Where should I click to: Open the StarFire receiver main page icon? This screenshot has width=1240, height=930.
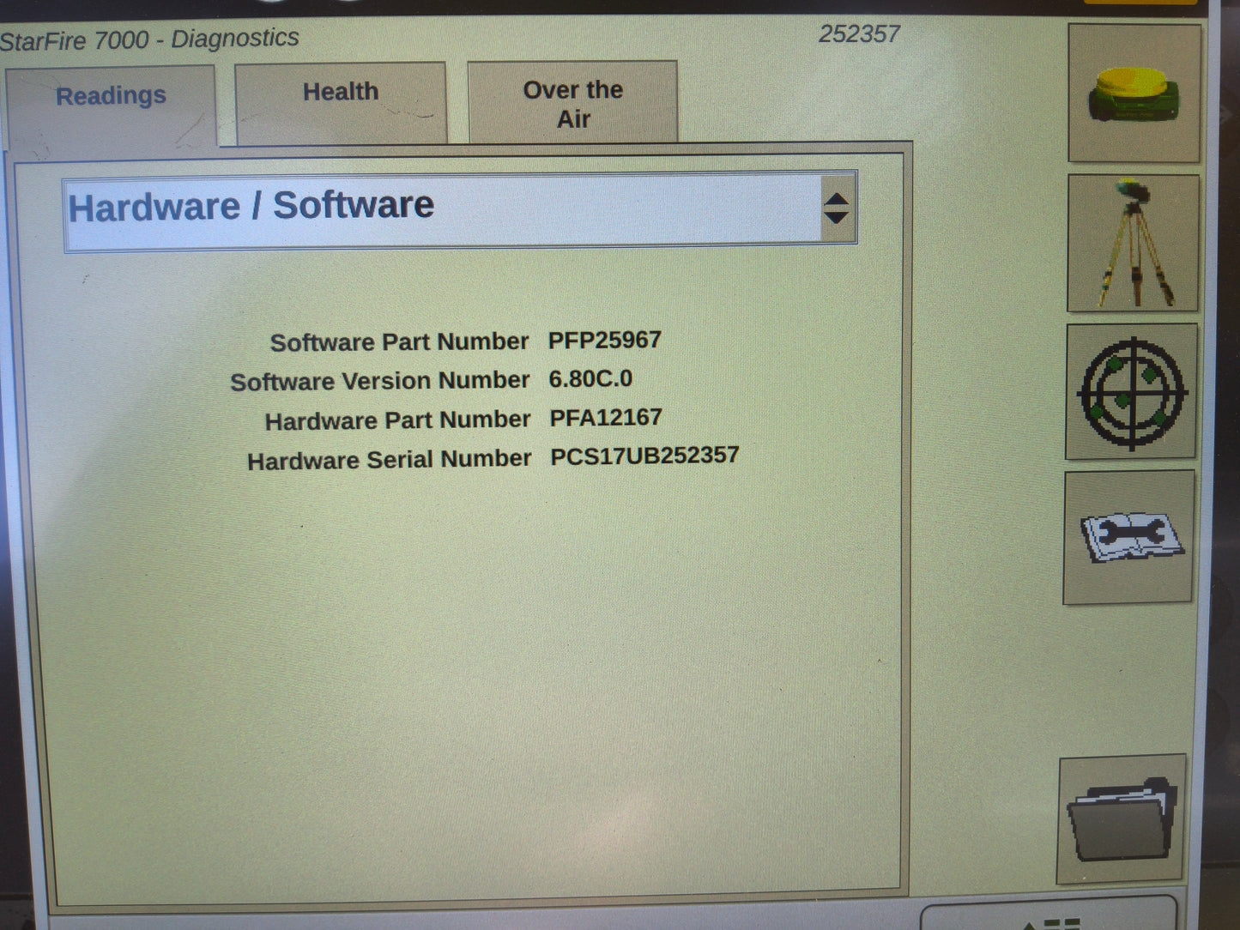click(x=1134, y=93)
